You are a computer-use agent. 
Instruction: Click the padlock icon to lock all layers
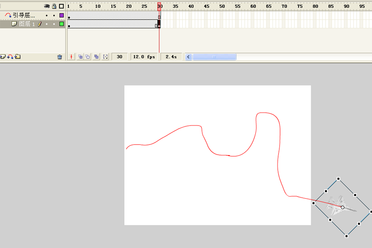click(54, 6)
